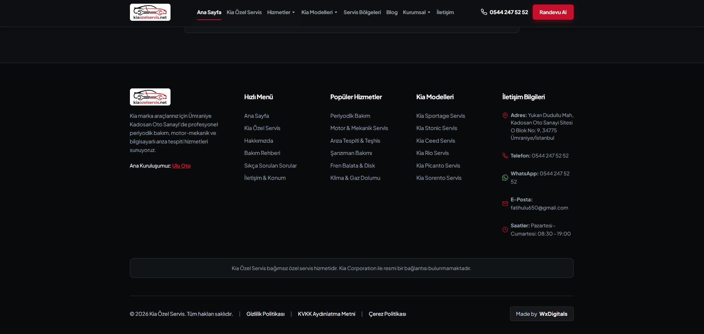Click the Hızlı Menü heading
Viewport: 704px width, 334px height.
259,97
